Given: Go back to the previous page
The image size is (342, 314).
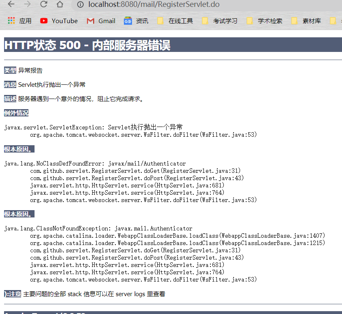Looking at the screenshot, I should click(11, 4).
